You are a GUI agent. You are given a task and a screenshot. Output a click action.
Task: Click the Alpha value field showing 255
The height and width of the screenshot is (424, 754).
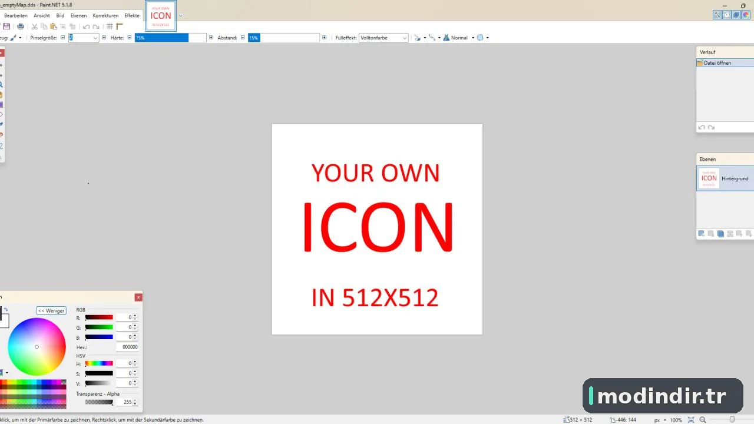point(124,402)
